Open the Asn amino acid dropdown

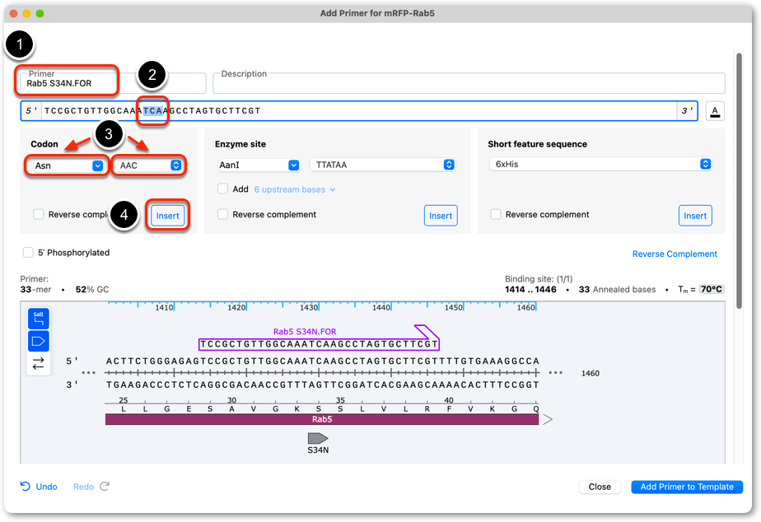(67, 165)
